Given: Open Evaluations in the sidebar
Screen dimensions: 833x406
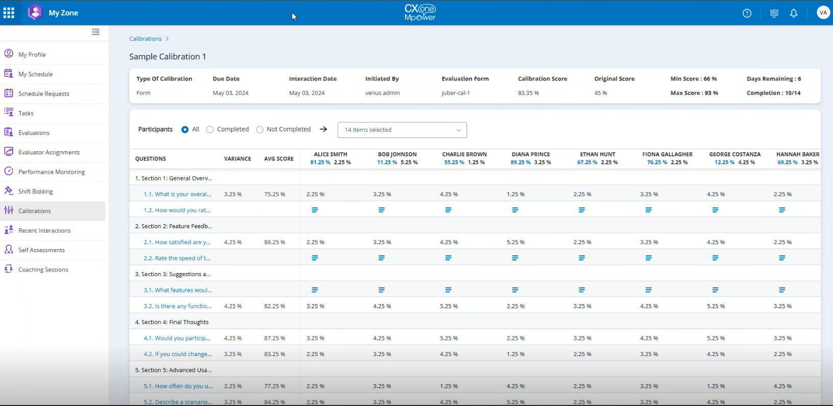Looking at the screenshot, I should click(34, 133).
